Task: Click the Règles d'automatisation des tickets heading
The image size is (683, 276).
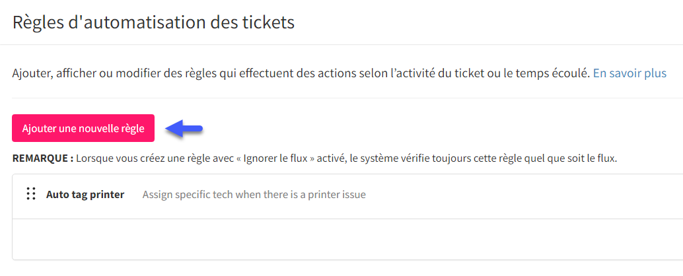Action: [x=153, y=22]
